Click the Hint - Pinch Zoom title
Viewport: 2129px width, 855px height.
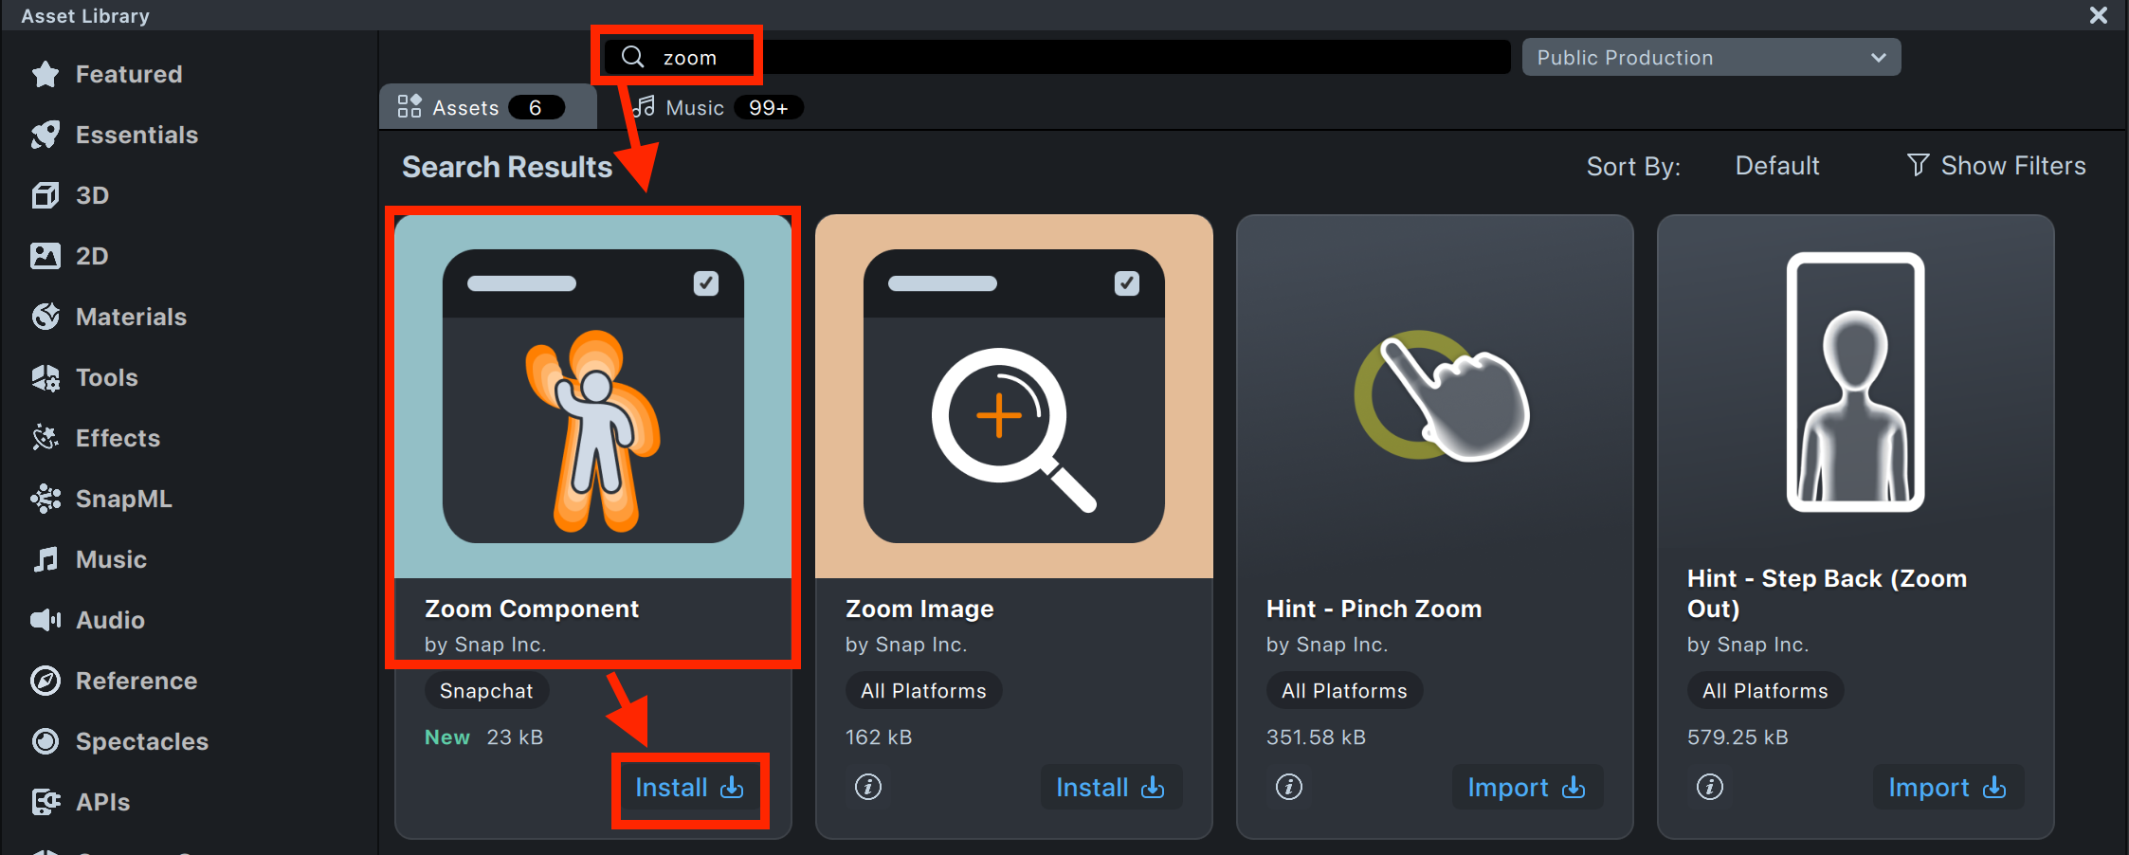pos(1374,609)
